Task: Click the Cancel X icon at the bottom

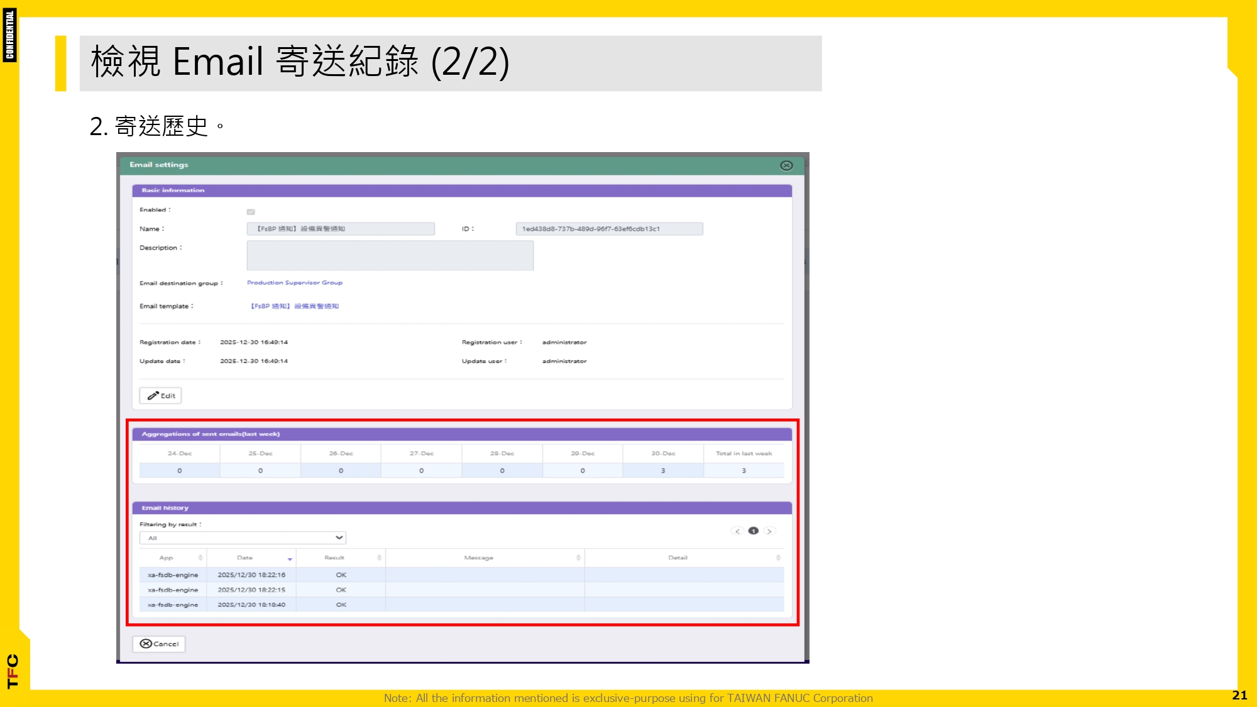Action: pos(145,644)
